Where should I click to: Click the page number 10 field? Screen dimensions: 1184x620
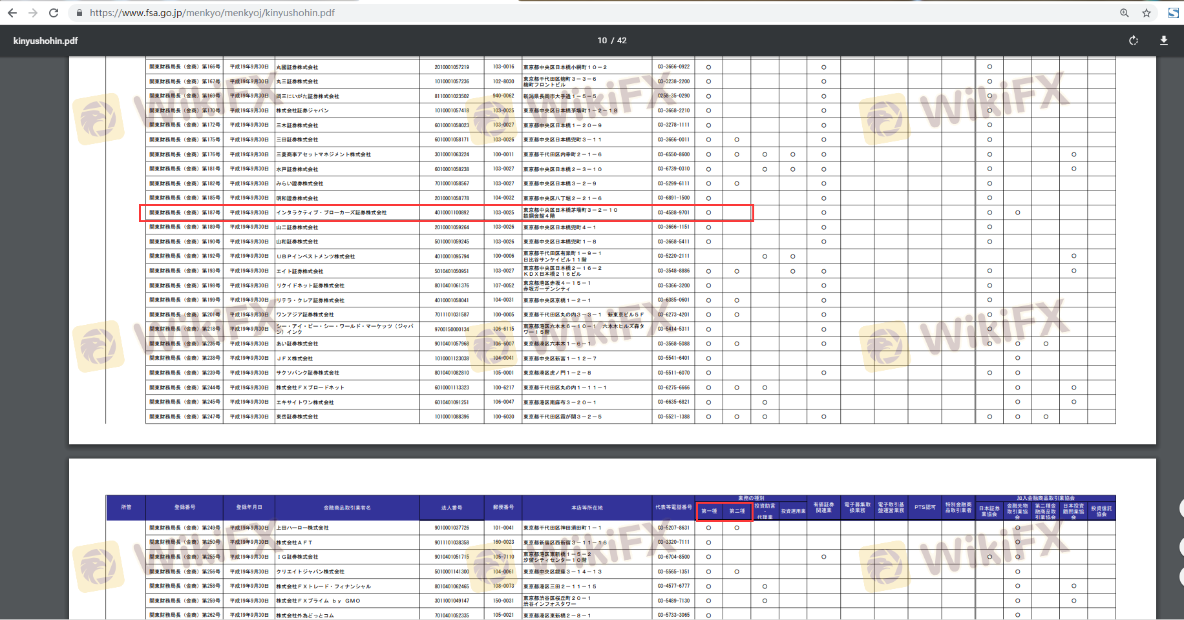pyautogui.click(x=602, y=41)
